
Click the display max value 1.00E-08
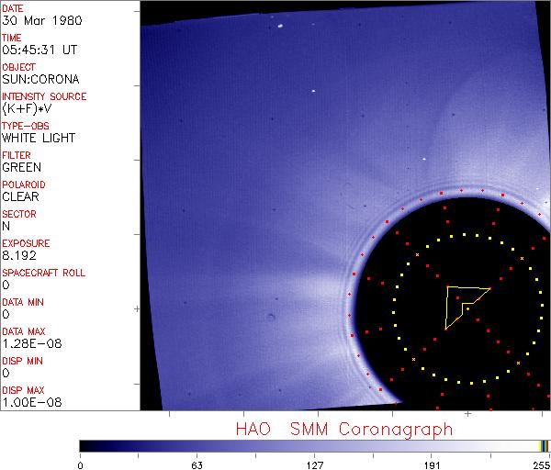[29, 402]
